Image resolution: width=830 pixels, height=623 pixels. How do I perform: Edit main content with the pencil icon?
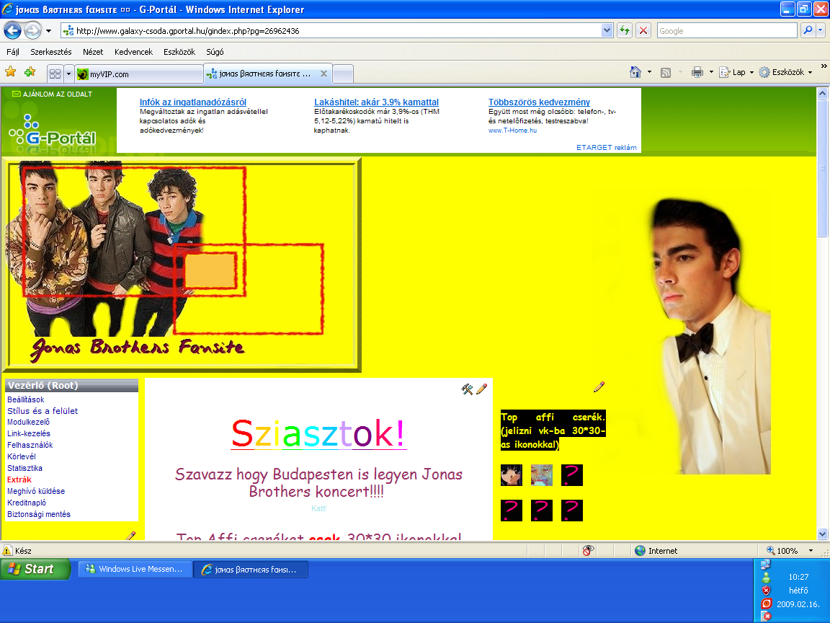coord(482,389)
